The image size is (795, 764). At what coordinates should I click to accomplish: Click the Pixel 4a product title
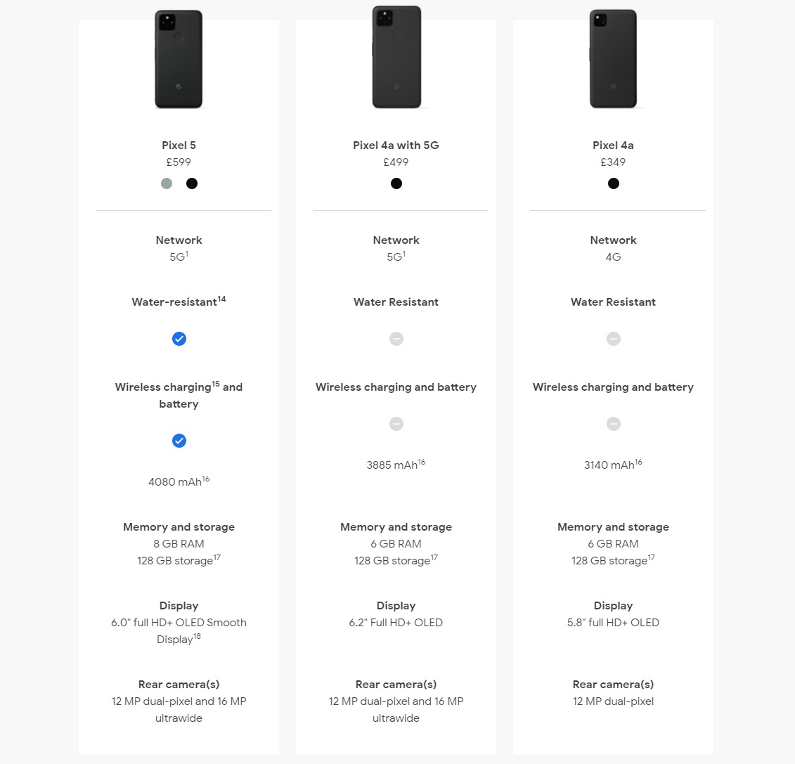click(613, 145)
